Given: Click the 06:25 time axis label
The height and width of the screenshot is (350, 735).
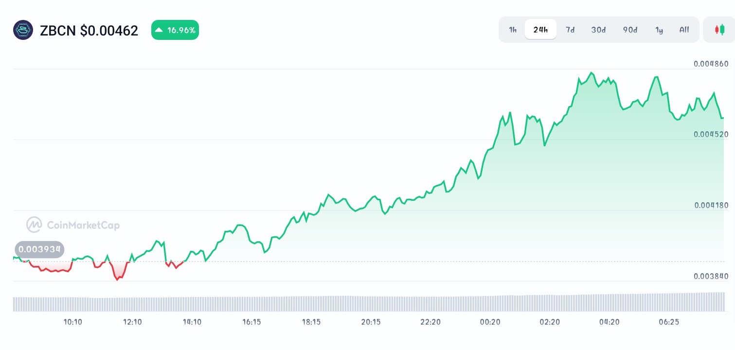Looking at the screenshot, I should 669,322.
